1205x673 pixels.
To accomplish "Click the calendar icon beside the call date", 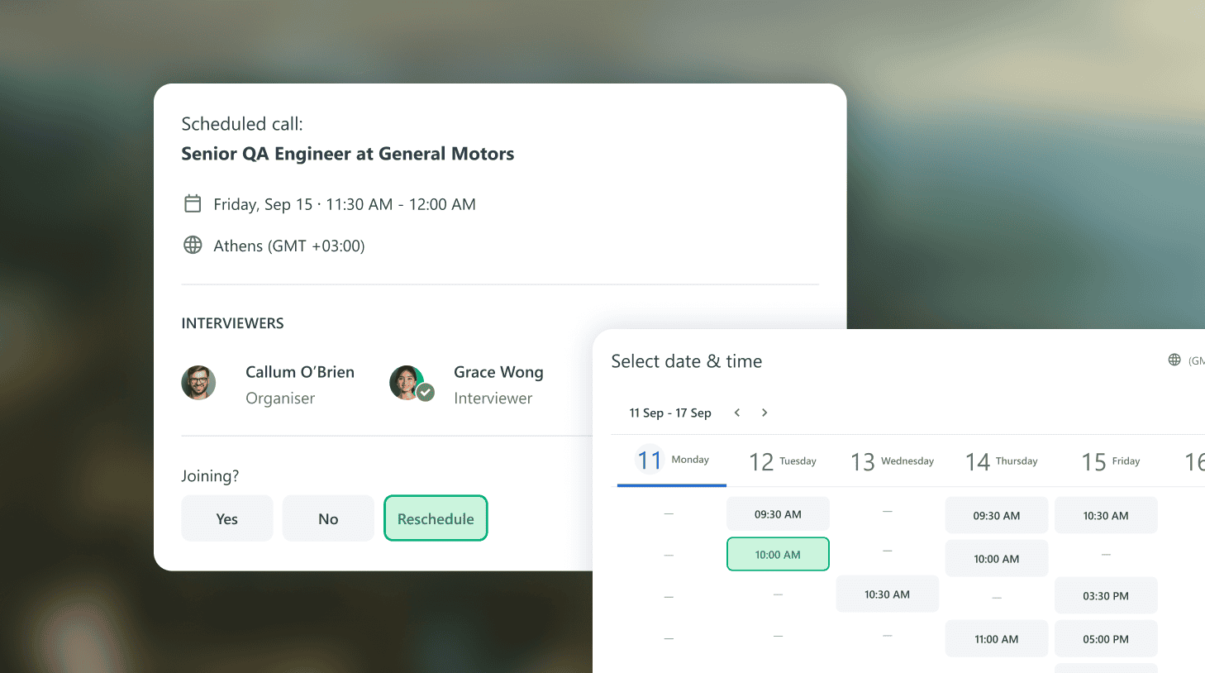I will pos(193,203).
